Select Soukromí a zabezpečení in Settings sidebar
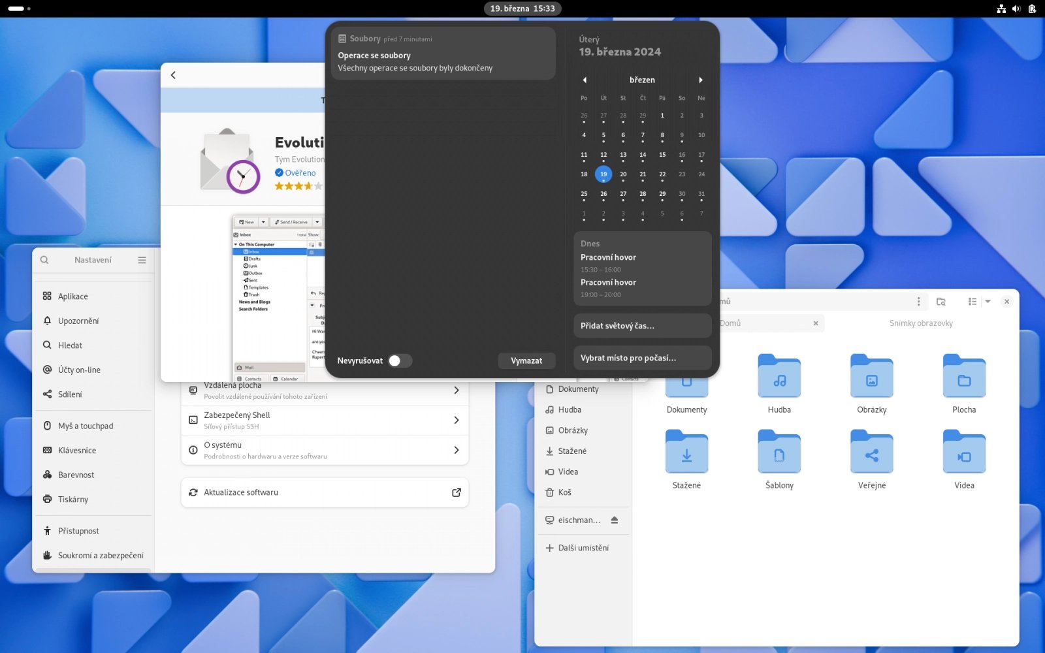The width and height of the screenshot is (1045, 653). 93,555
